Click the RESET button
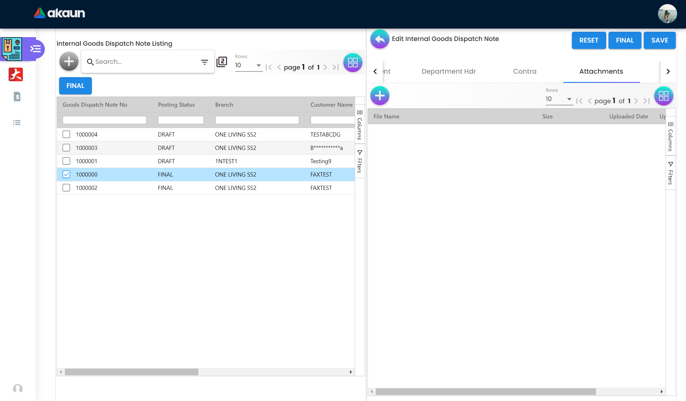Viewport: 686px width, 401px height. (x=588, y=40)
